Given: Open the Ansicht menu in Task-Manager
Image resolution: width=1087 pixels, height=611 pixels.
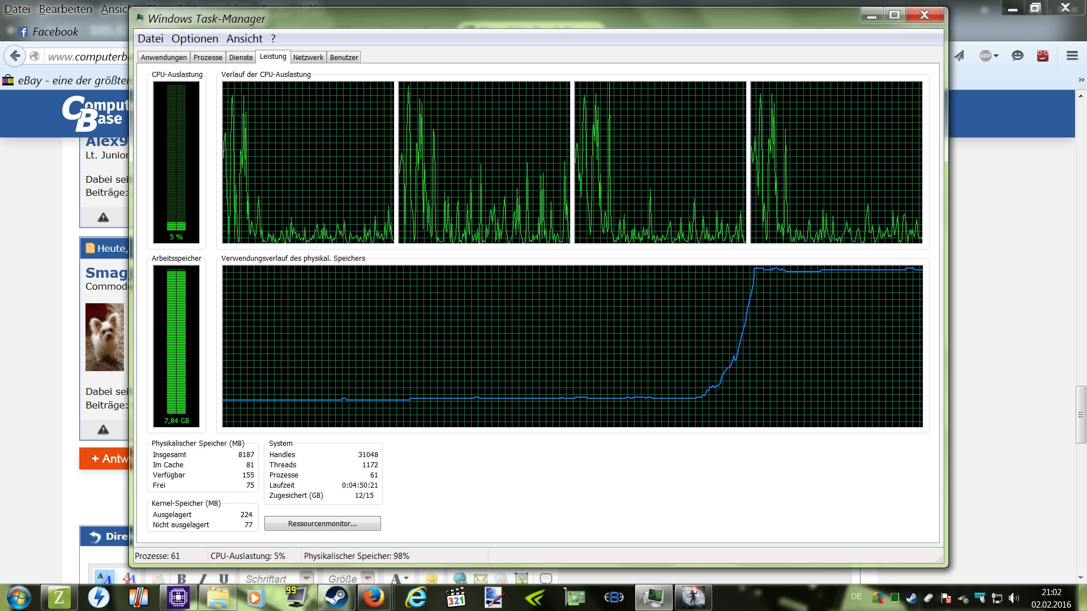Looking at the screenshot, I should click(x=244, y=38).
